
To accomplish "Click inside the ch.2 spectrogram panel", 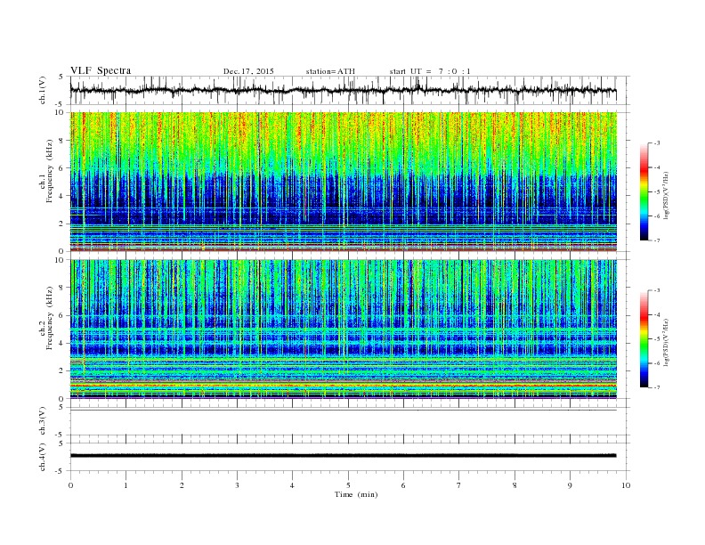I will [x=343, y=329].
